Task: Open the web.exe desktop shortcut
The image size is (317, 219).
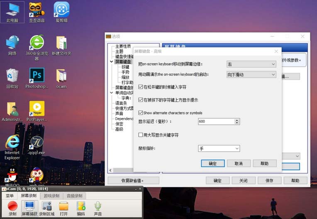Action: pos(37,176)
